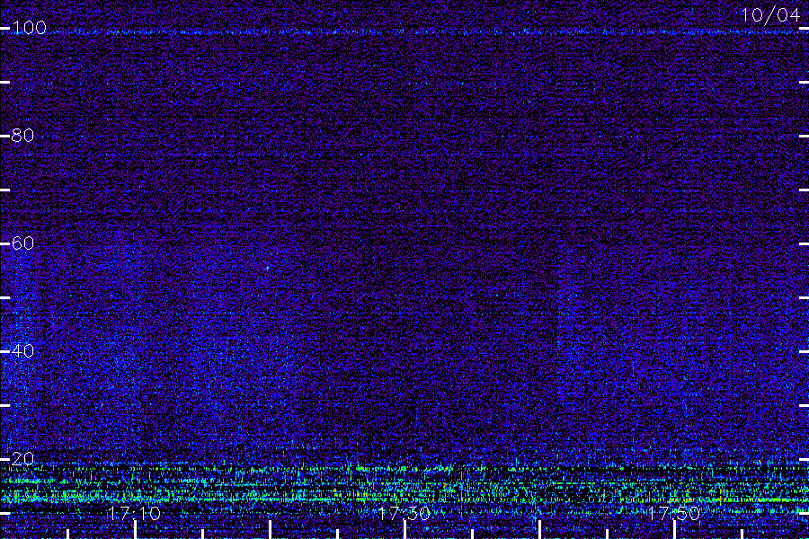Image resolution: width=809 pixels, height=539 pixels.
Task: Click the 100 frequency axis label
Action: (30, 28)
